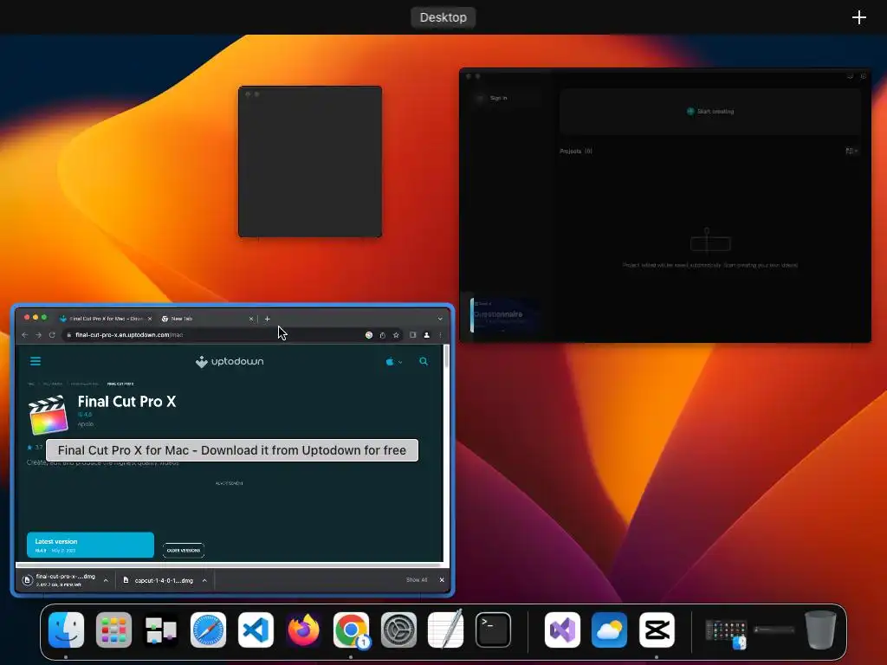Open Apple platform dropdown on Uptodown

coord(394,361)
